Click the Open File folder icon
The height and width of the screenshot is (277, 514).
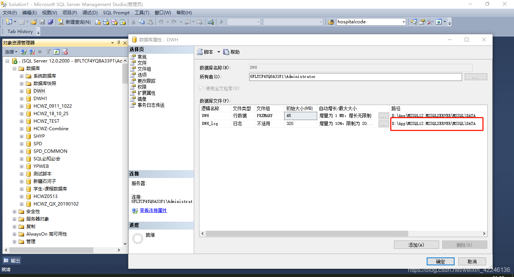34,22
